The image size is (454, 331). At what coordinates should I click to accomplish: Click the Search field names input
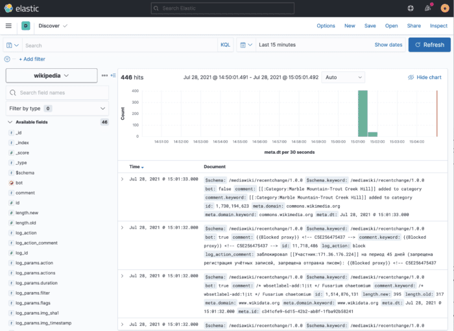[x=57, y=93]
